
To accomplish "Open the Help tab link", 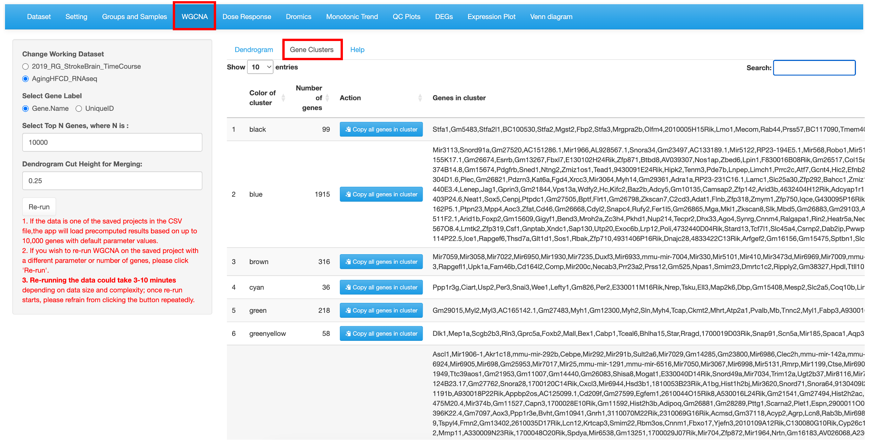I will (357, 49).
